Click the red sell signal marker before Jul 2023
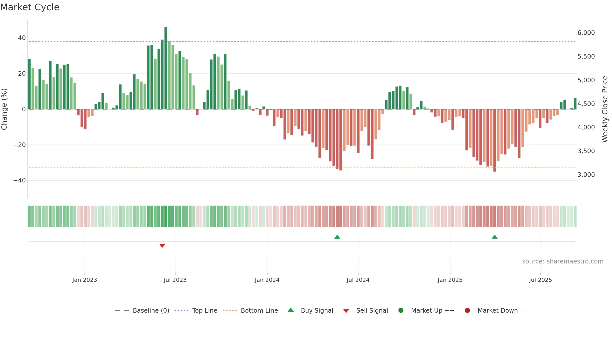Viewport: 612px width, 344px height. [x=162, y=246]
